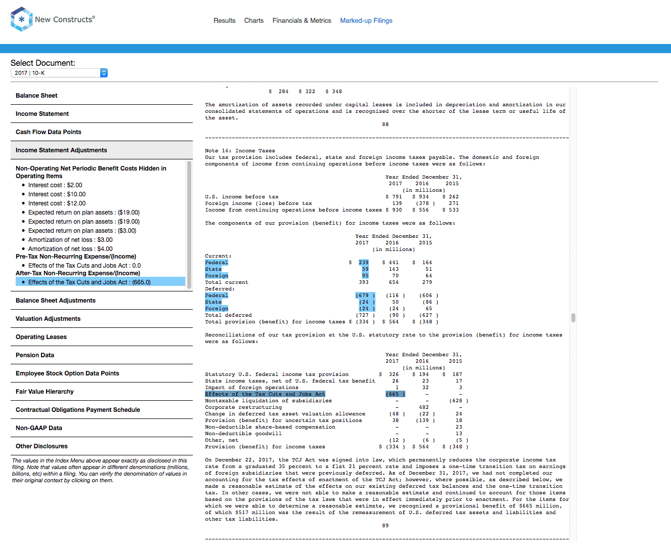Click the Note 14: Income Taxes heading
The width and height of the screenshot is (671, 549).
240,151
